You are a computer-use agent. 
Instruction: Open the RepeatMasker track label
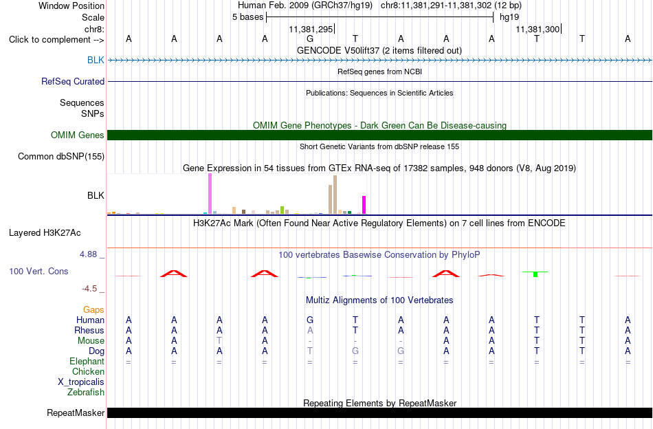(x=76, y=412)
